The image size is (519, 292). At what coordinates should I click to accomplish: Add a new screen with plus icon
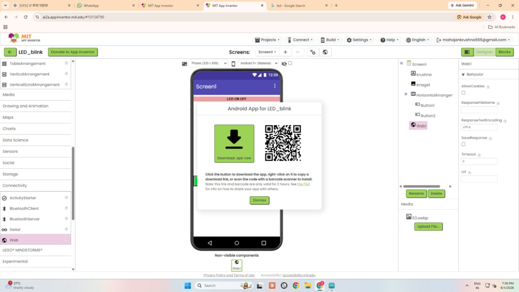click(x=285, y=52)
